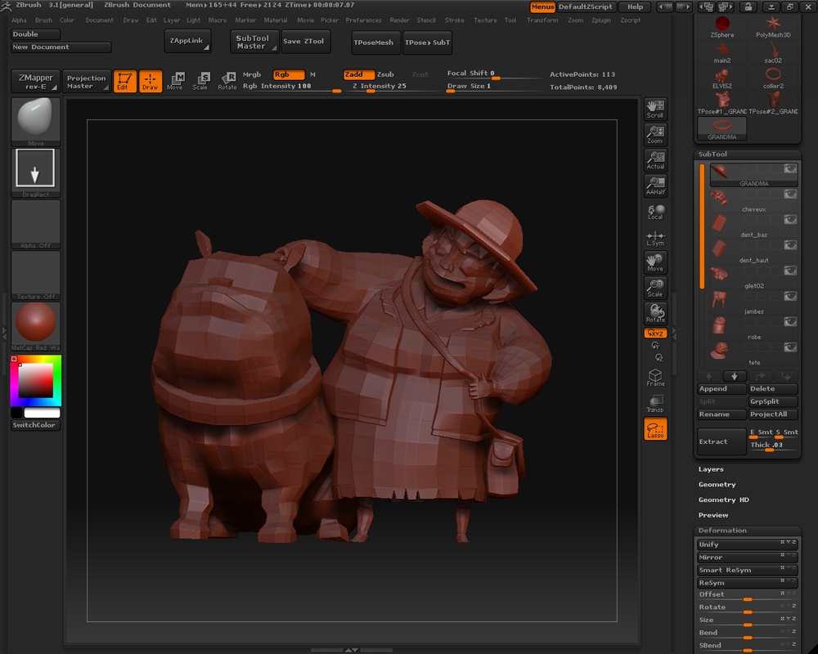818x654 pixels.
Task: Collapse the SubTool panel header
Action: (712, 155)
